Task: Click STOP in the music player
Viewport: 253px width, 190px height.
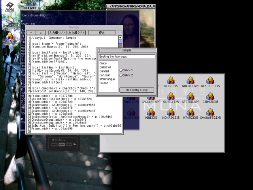Action: pos(62,144)
